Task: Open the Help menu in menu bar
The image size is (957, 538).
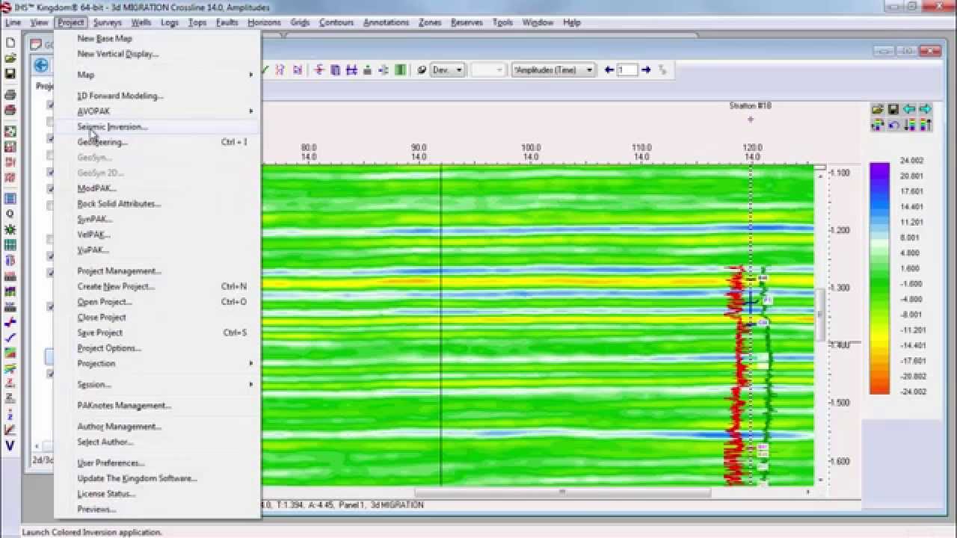Action: point(571,22)
